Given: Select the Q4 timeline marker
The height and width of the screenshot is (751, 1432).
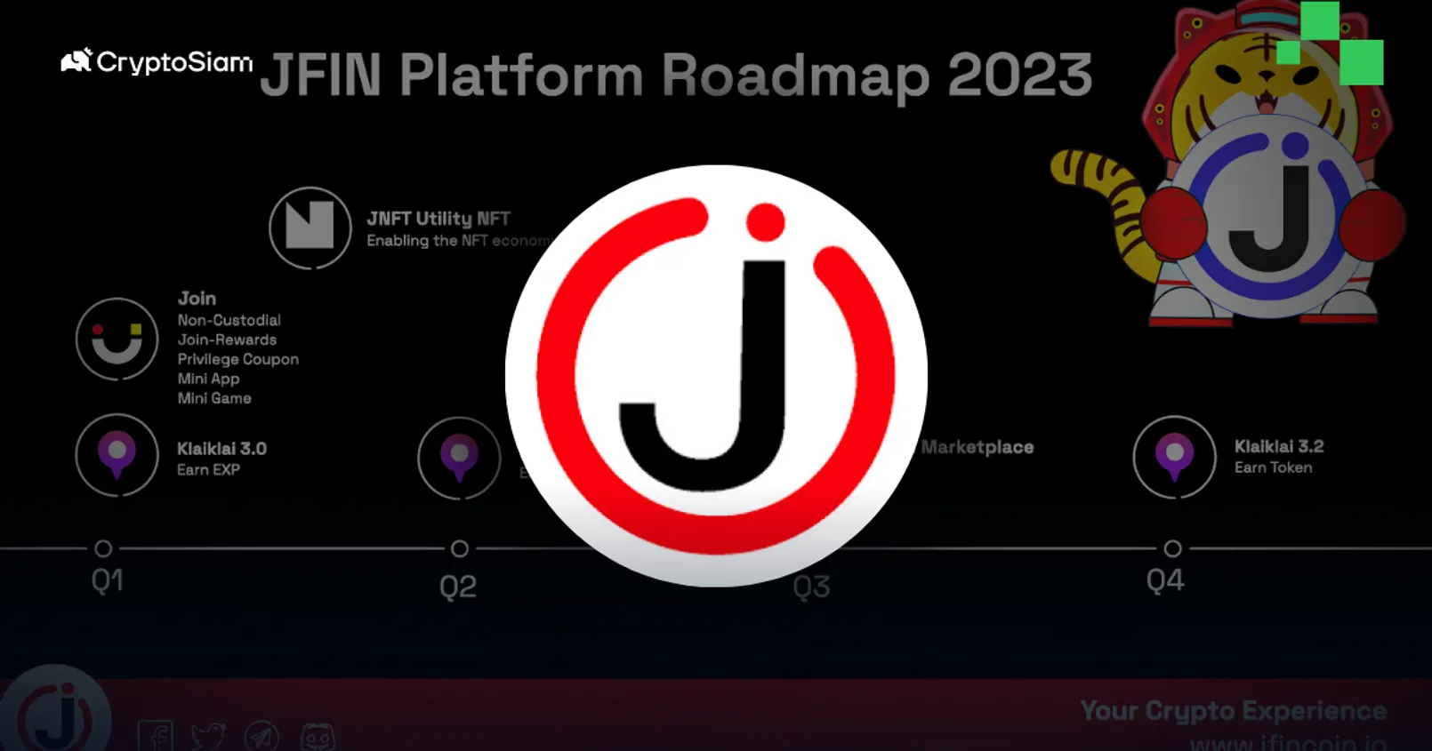Looking at the screenshot, I should (x=1172, y=548).
